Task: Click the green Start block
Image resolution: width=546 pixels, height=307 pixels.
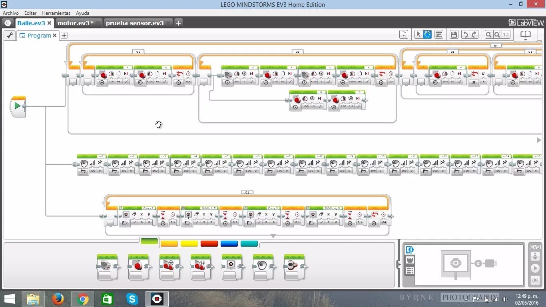Action: click(18, 106)
